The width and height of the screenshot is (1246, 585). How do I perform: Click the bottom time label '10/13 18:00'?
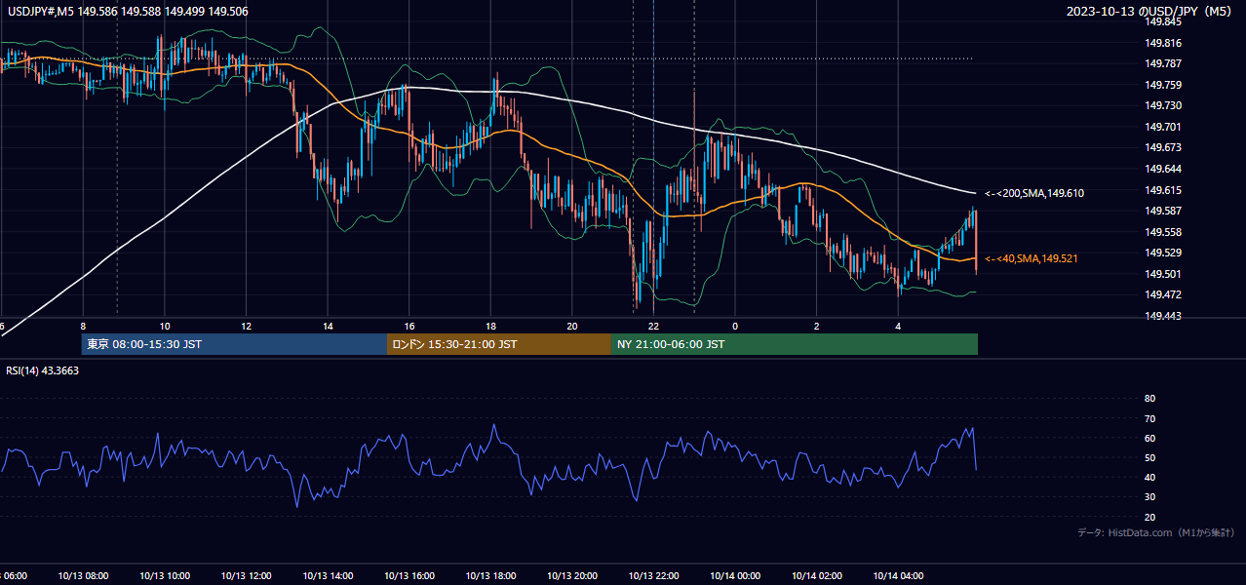pos(490,576)
